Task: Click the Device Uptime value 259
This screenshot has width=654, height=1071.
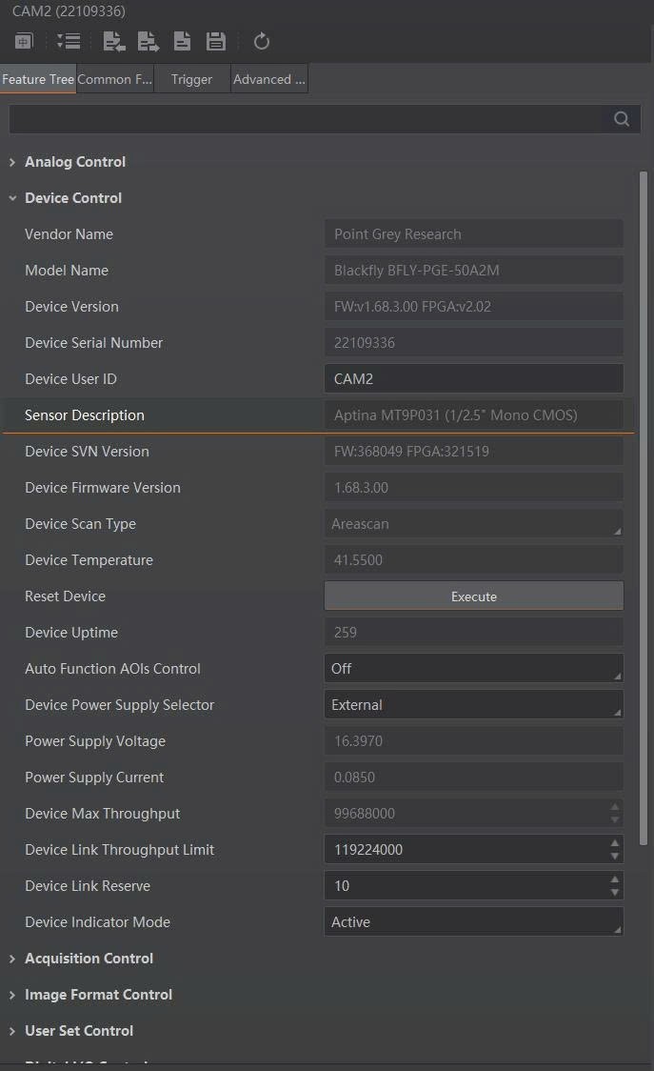Action: [474, 633]
